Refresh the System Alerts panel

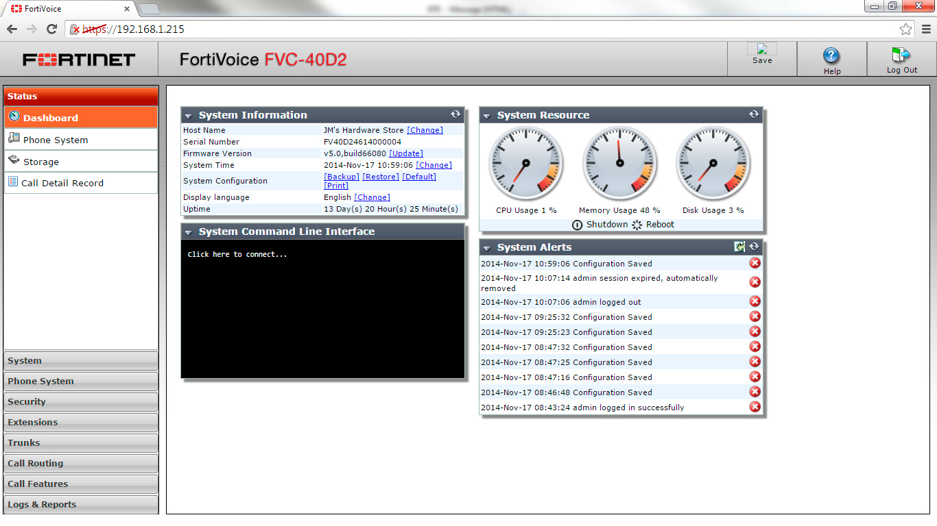coord(754,247)
